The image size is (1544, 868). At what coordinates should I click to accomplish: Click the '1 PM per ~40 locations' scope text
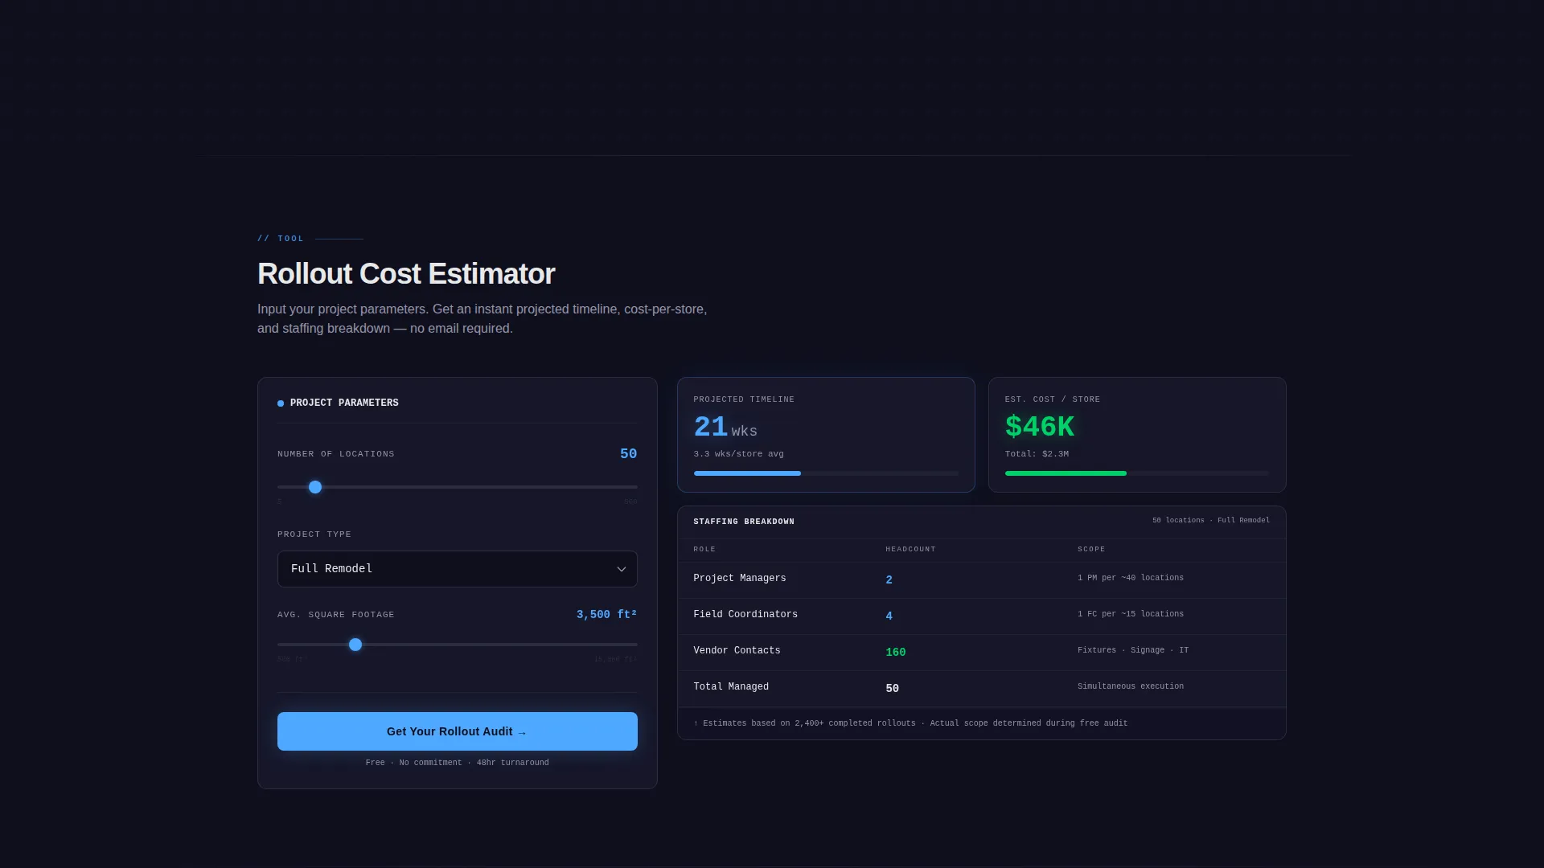click(x=1131, y=578)
